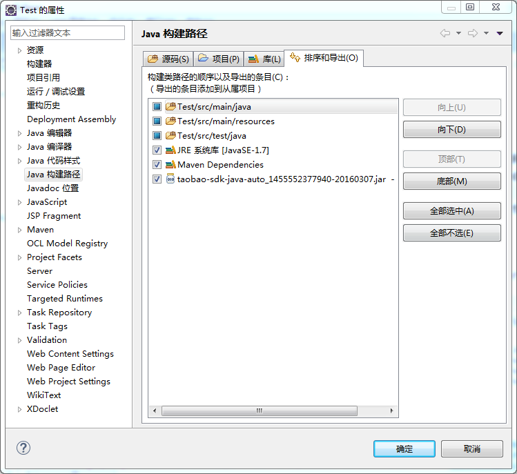Open the view menu dropdown triangle

coord(500,33)
